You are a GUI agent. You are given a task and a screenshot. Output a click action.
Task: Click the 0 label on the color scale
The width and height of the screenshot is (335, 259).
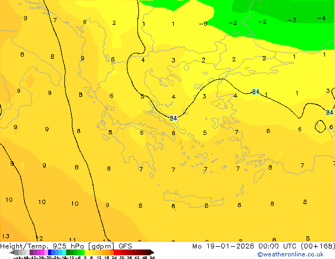tap(85, 258)
